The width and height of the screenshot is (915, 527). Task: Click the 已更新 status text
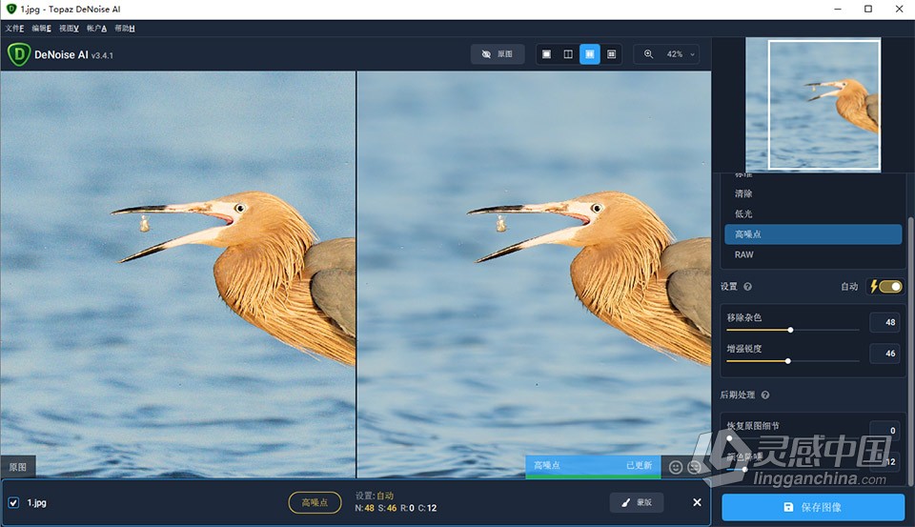(x=639, y=465)
